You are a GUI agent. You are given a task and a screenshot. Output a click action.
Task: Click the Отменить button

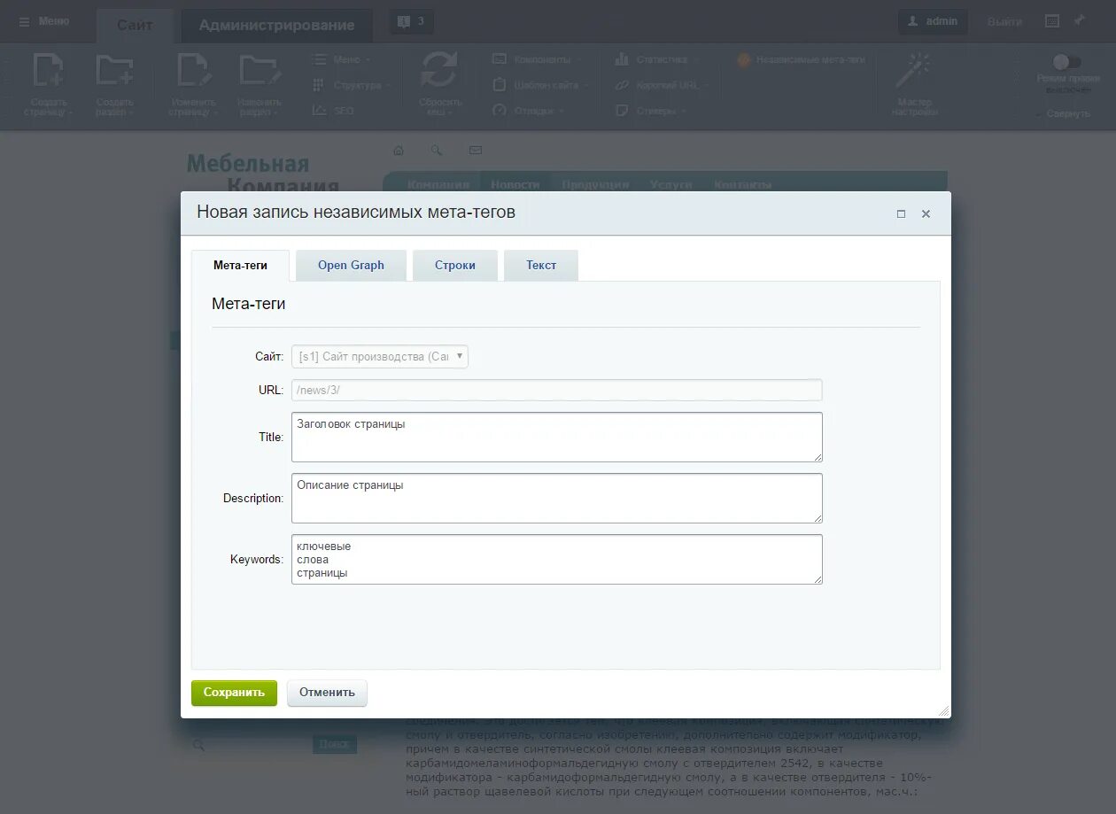pos(327,693)
